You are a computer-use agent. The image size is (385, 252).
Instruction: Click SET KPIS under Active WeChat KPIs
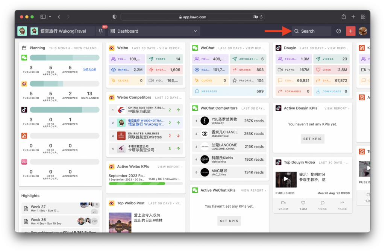click(229, 221)
